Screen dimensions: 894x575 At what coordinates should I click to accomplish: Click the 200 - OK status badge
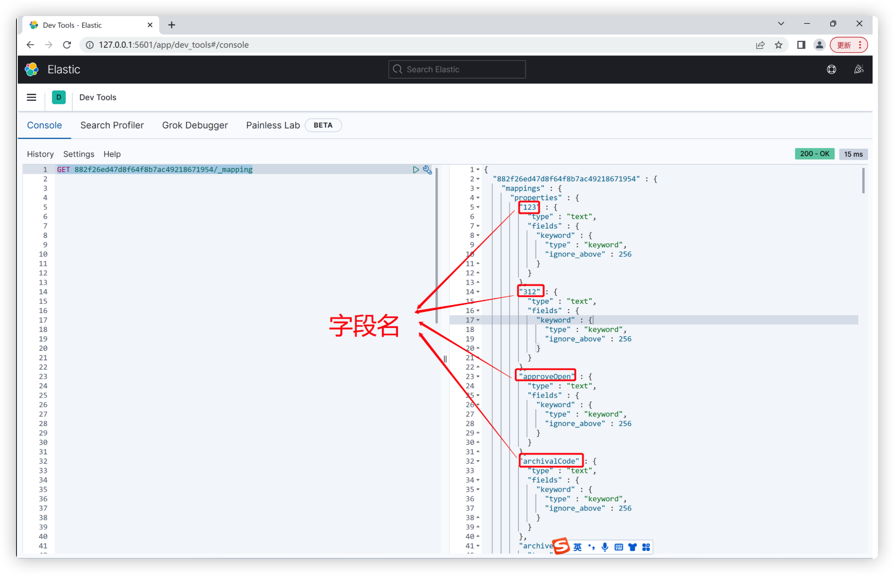(x=815, y=154)
